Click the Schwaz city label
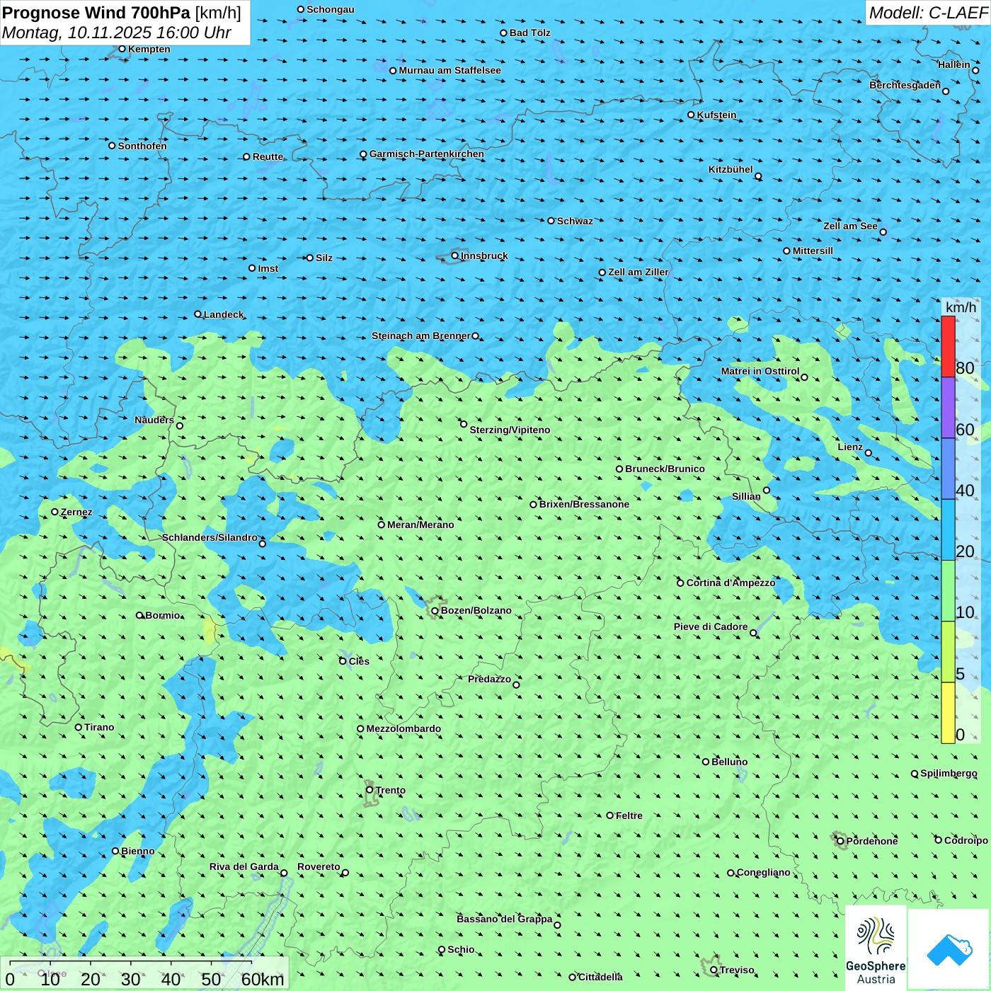 pyautogui.click(x=575, y=221)
